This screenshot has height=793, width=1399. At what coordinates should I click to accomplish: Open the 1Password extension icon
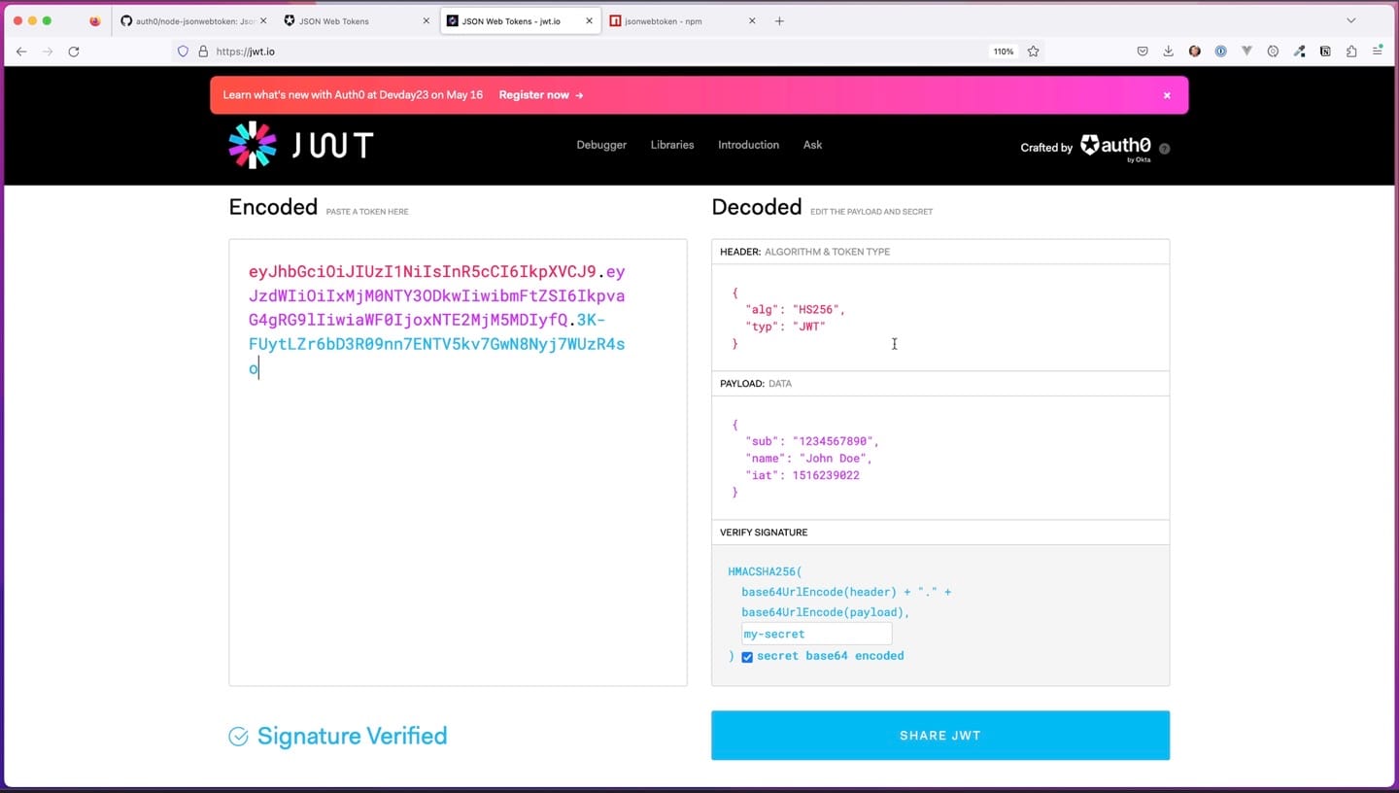tap(1221, 51)
